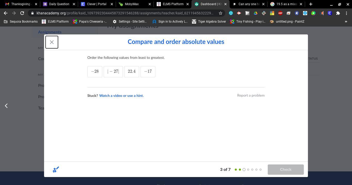
Task: Open the scratchpad pencil tool
Action: (56, 170)
